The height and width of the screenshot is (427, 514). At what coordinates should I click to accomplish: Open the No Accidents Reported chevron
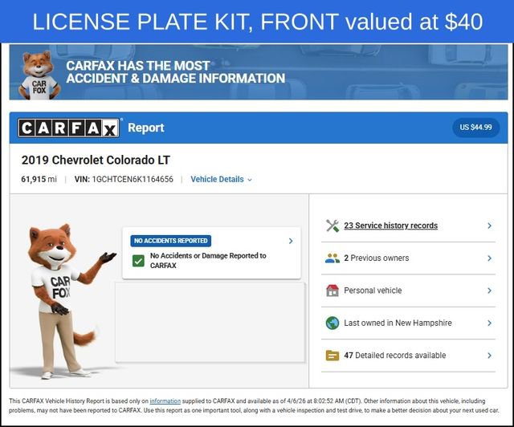[291, 241]
